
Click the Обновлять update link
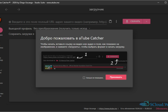pyautogui.click(x=162, y=109)
